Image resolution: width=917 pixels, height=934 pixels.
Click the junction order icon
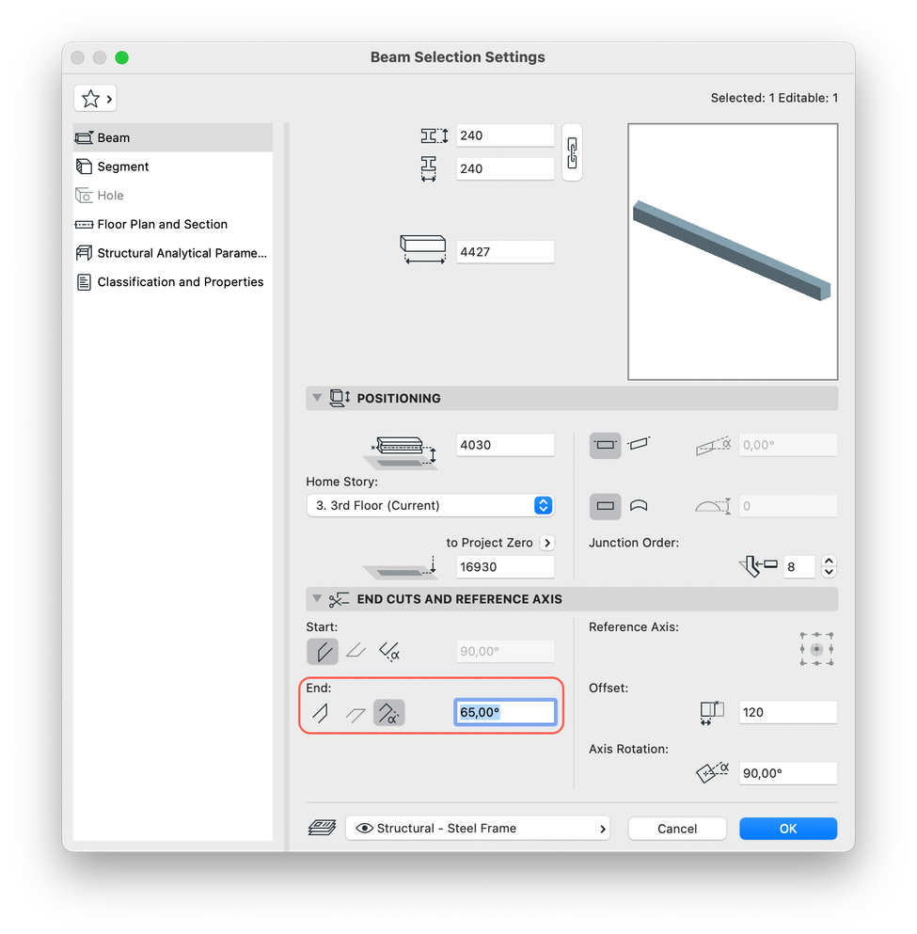[x=758, y=566]
